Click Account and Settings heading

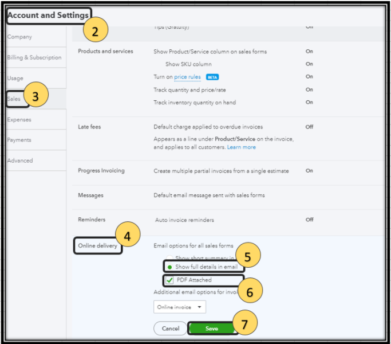(48, 15)
